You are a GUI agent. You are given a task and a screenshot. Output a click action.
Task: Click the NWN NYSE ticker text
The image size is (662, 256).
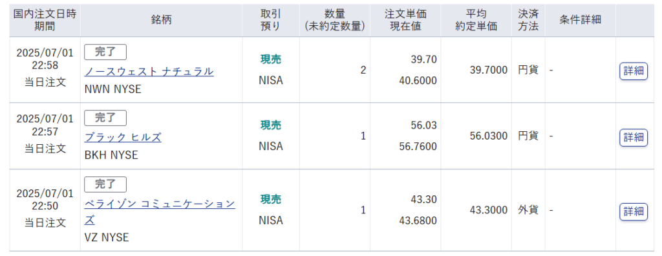tap(112, 89)
